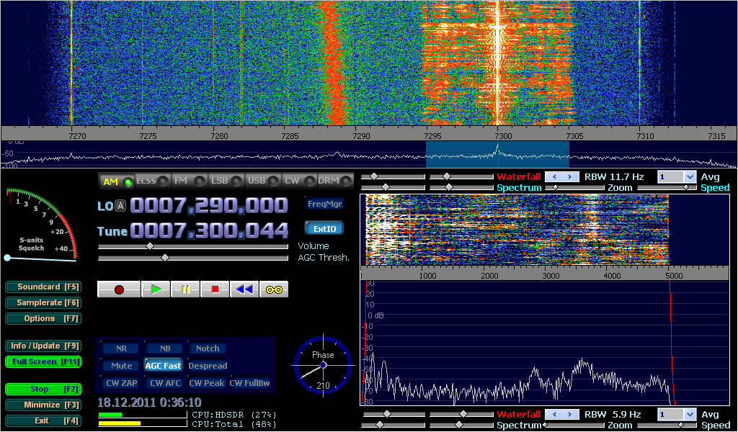Click the red square stop playback button
Viewport: 738px width, 432px height.
(215, 289)
